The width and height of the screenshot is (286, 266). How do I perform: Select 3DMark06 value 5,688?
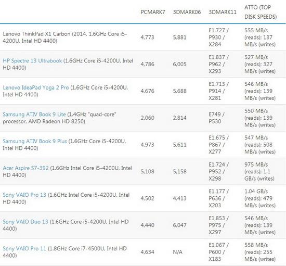point(180,91)
